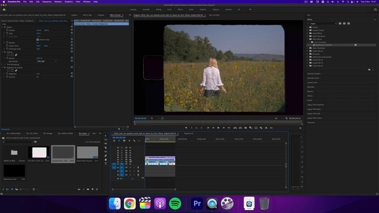Toggle Accelerated Effects filter in Effects panel
Viewport: 379px width, 213px height.
pyautogui.click(x=340, y=24)
